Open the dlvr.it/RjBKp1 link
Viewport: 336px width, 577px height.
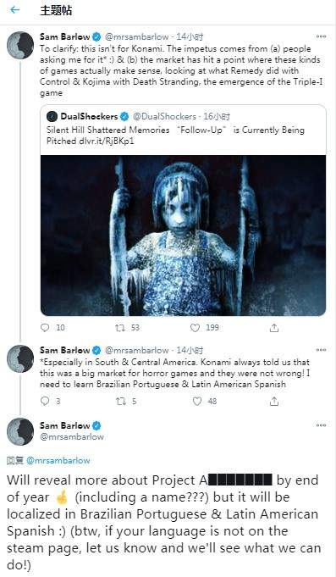coord(106,141)
